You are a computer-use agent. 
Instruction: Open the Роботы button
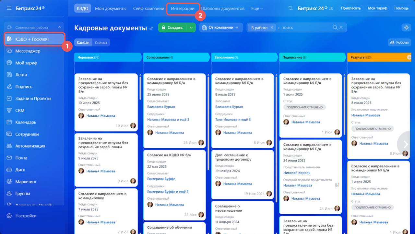[x=399, y=42]
